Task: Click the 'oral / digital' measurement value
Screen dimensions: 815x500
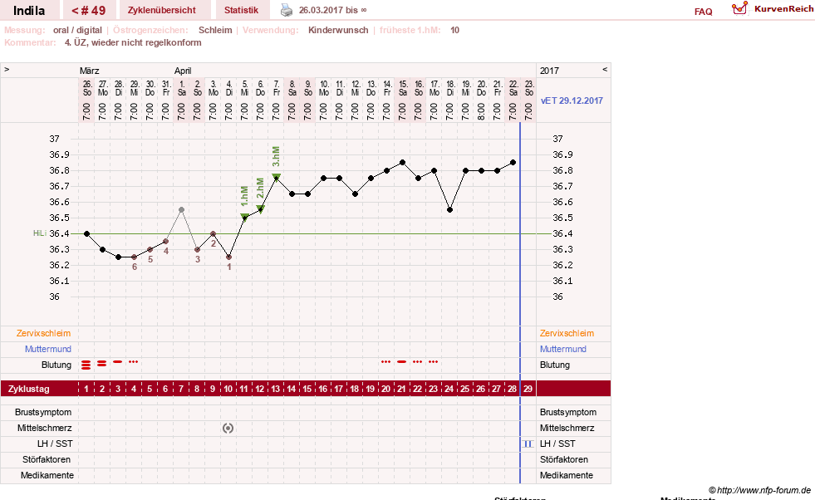Action: click(x=77, y=30)
